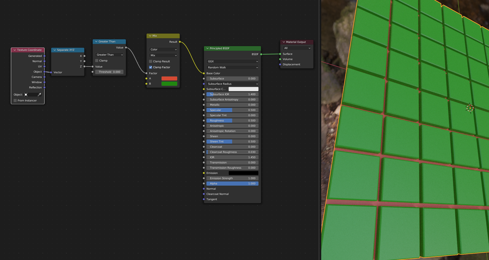489x260 pixels.
Task: Open the All target dropdown on Material Output
Action: pyautogui.click(x=297, y=48)
